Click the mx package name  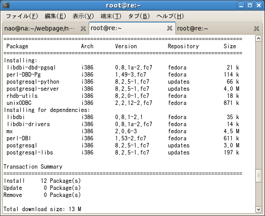pos(9,131)
